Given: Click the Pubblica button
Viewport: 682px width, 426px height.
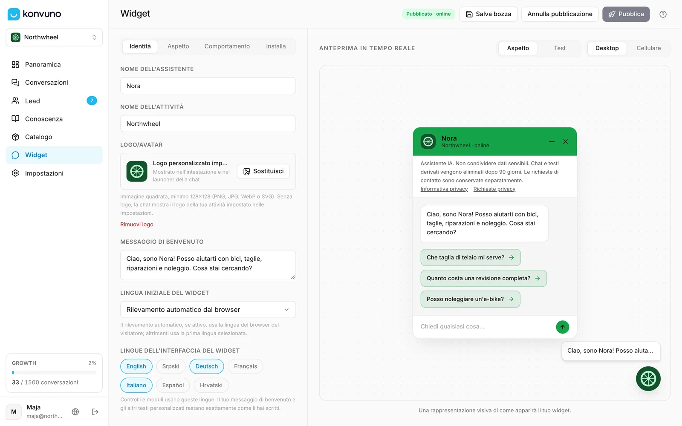Looking at the screenshot, I should tap(626, 14).
